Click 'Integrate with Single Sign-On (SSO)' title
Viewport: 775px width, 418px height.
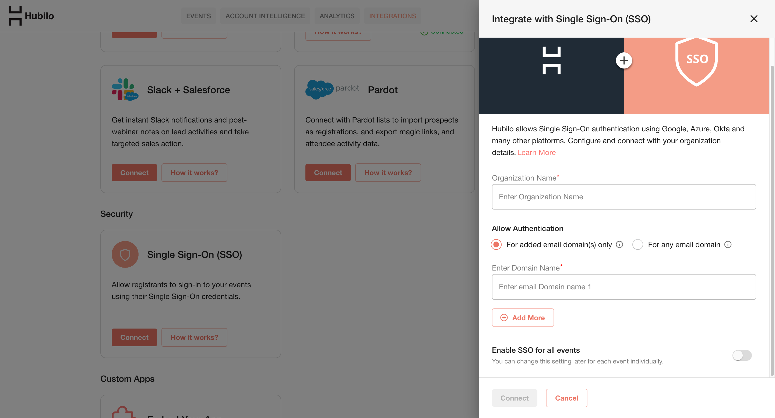click(x=571, y=19)
